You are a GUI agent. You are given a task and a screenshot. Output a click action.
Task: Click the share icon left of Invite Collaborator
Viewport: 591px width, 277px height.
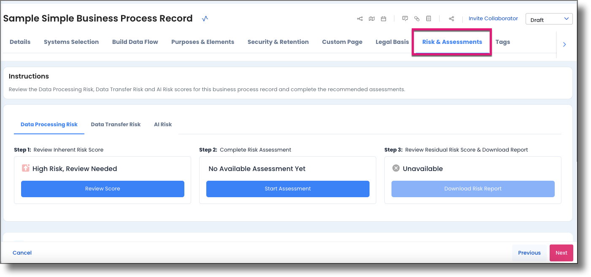point(451,19)
